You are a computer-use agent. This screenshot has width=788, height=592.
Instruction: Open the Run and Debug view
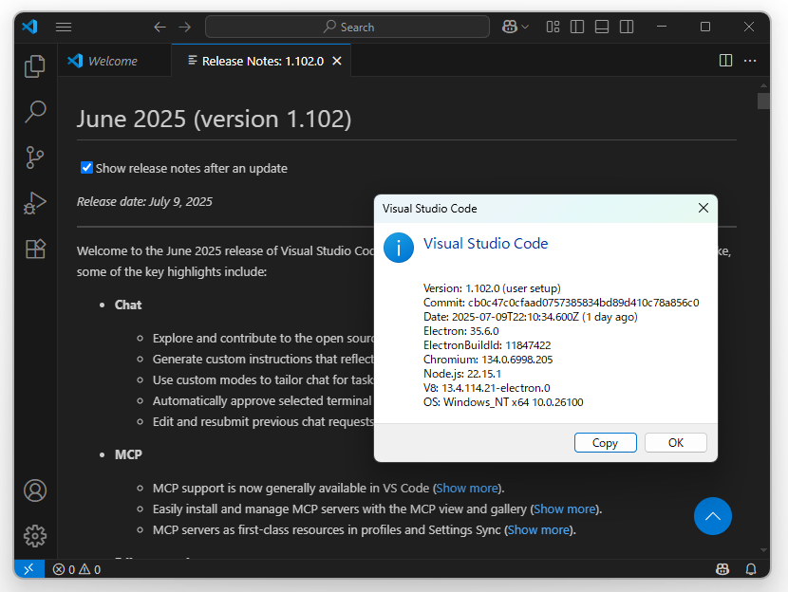(34, 203)
